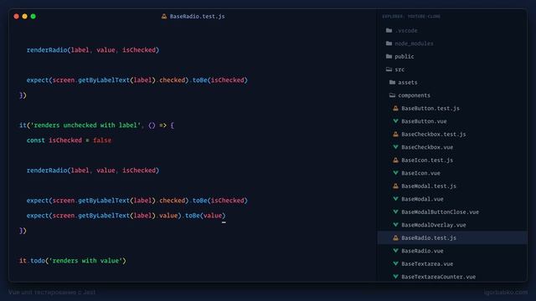
Task: Click the node_modules folder icon
Action: point(389,43)
